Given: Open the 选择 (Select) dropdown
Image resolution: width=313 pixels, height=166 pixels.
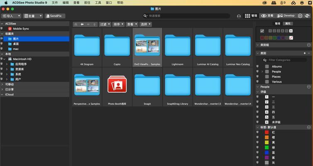Looking at the screenshot, I should 146,24.
